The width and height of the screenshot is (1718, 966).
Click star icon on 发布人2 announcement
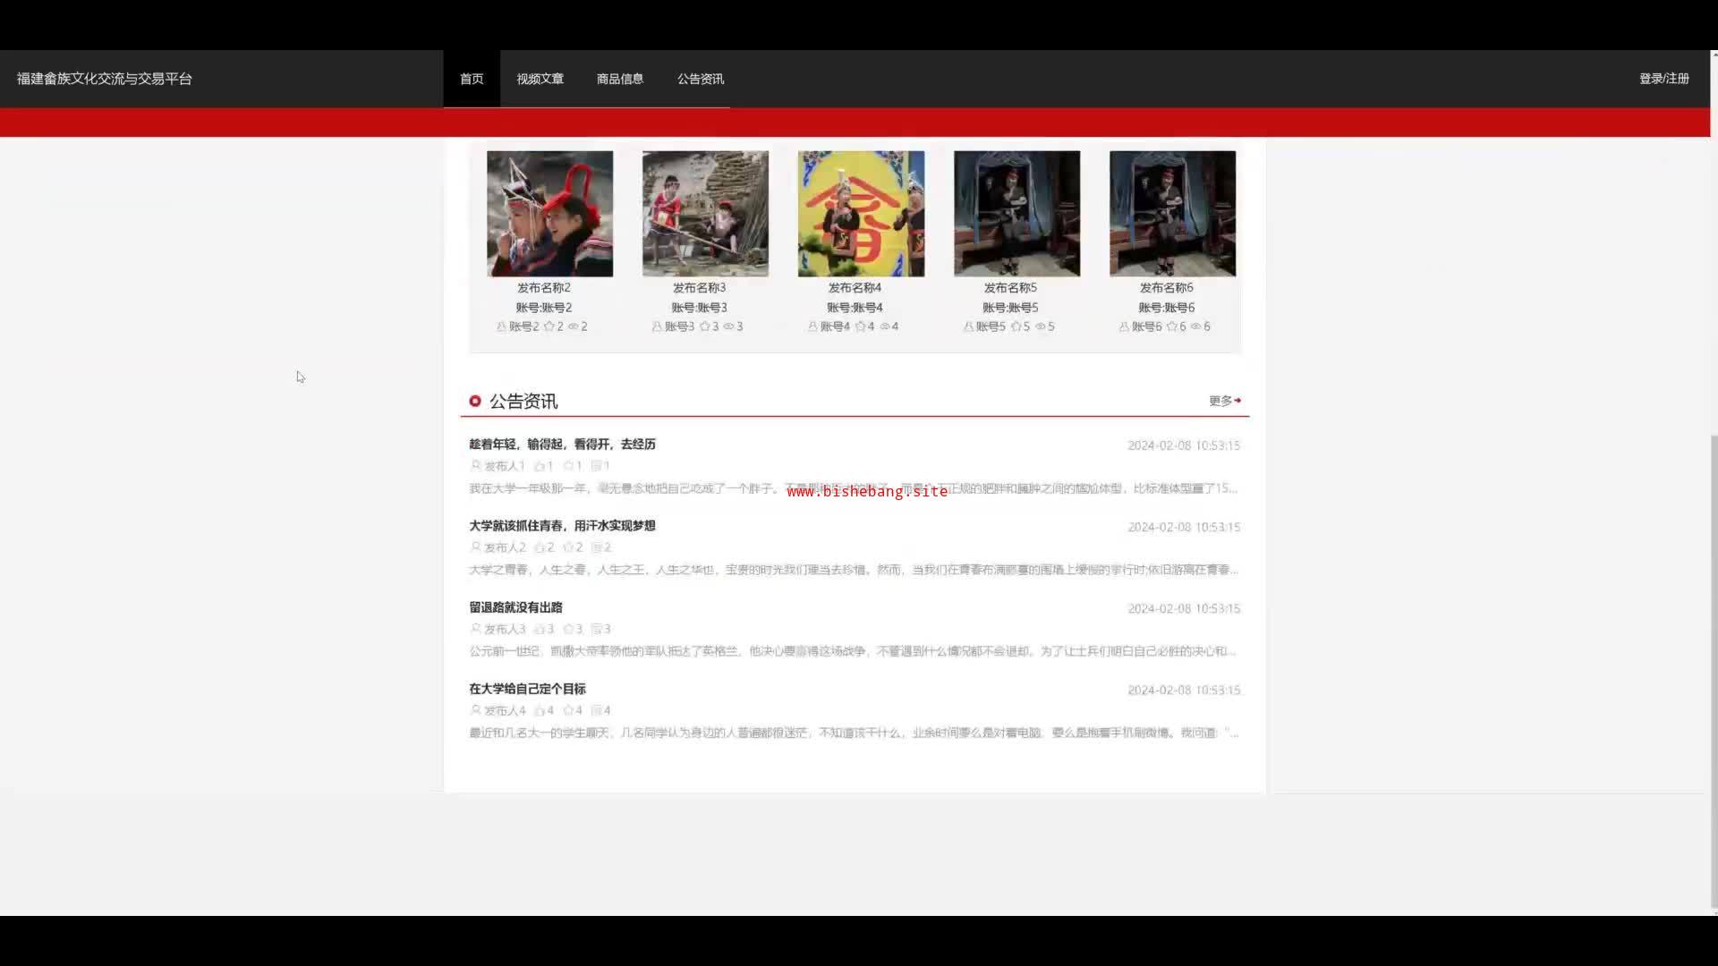click(x=568, y=547)
